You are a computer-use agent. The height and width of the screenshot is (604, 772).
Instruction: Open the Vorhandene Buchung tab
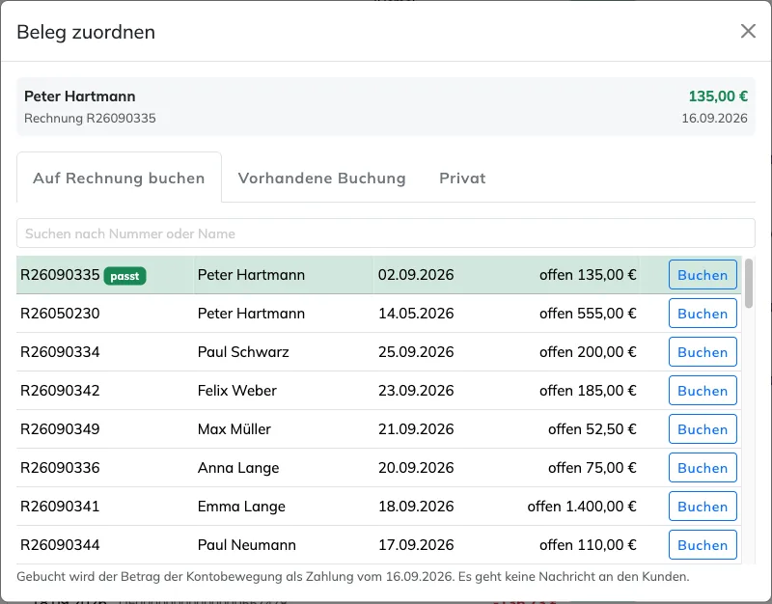(x=322, y=178)
